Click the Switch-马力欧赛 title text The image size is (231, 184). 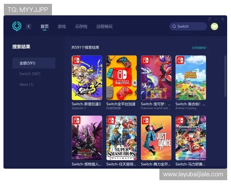point(190,164)
